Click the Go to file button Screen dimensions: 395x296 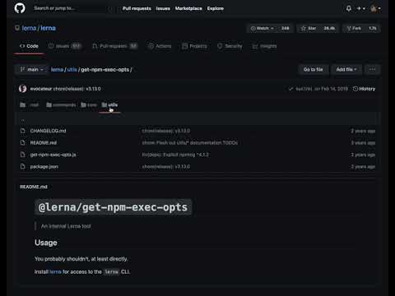pos(313,70)
